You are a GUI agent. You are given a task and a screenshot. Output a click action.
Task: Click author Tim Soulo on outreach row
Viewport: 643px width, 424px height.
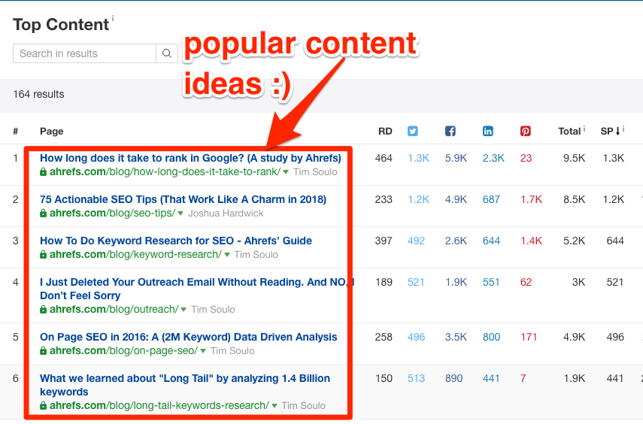point(214,310)
